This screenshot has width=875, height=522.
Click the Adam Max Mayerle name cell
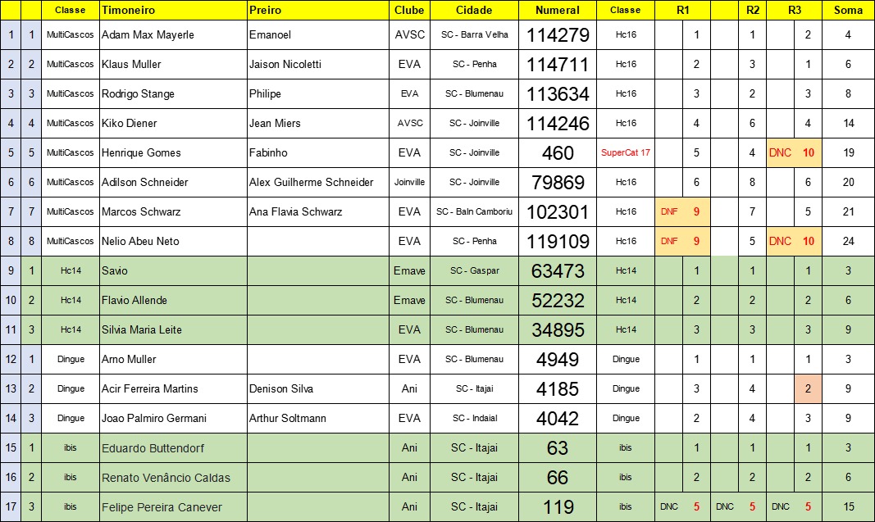(x=172, y=35)
